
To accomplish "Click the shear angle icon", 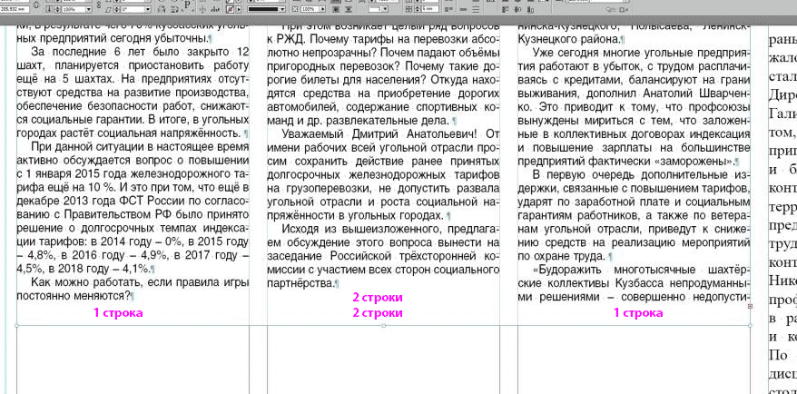I will click(108, 9).
